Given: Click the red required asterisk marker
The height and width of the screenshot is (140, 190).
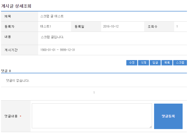Looking at the screenshot, I should point(20,117).
